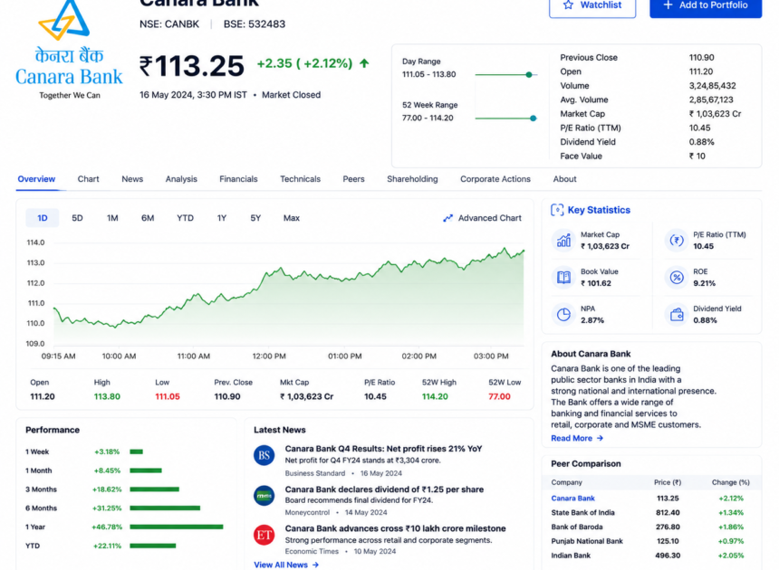The image size is (779, 570).
Task: Click the 6 Months performance bar
Action: click(165, 508)
